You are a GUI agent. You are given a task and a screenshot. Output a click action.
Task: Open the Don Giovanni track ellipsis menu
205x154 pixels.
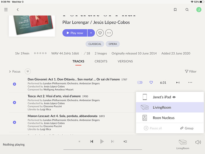(190, 83)
